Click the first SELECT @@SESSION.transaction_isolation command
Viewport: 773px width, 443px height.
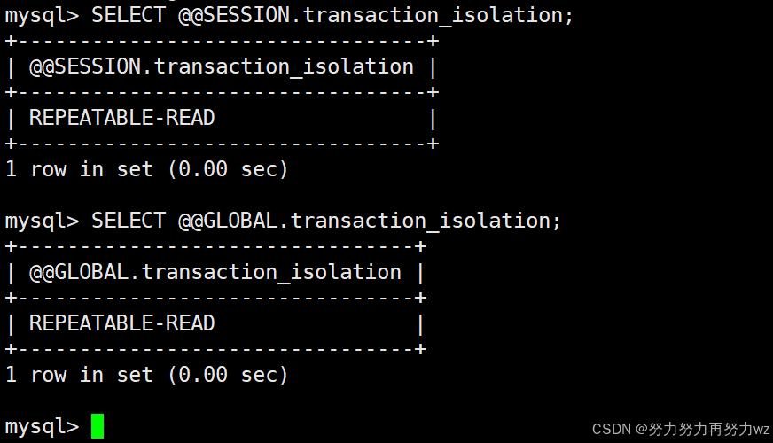coord(332,15)
